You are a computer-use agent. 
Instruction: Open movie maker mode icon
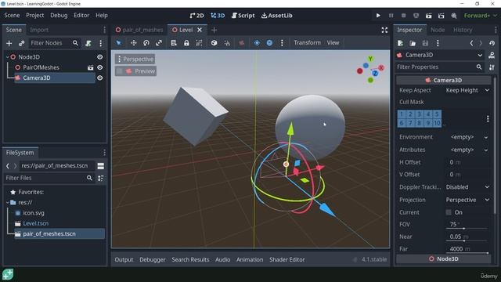454,16
